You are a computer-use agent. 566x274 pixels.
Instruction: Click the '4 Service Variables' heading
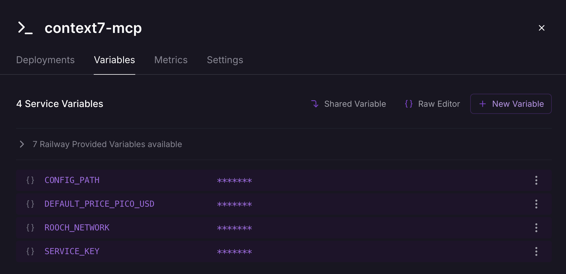click(60, 104)
